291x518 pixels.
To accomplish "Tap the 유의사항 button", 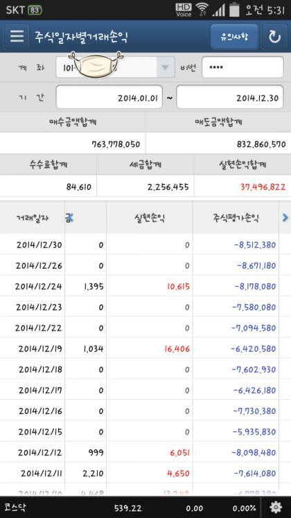I will pos(235,37).
